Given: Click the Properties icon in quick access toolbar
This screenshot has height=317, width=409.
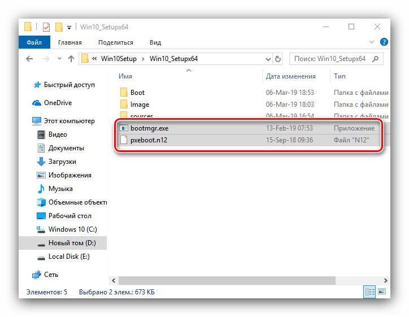Looking at the screenshot, I should pos(46,27).
